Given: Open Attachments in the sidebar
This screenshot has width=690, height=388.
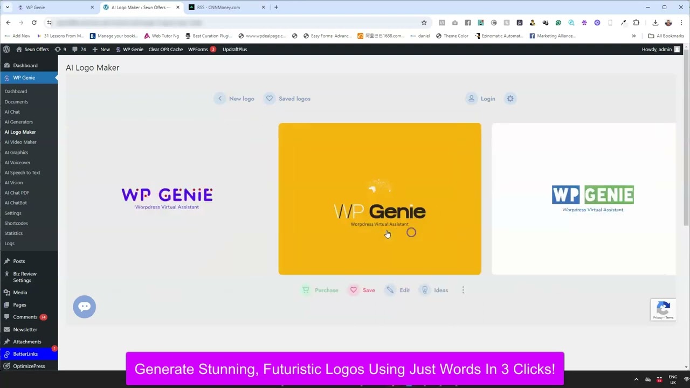Looking at the screenshot, I should (27, 342).
